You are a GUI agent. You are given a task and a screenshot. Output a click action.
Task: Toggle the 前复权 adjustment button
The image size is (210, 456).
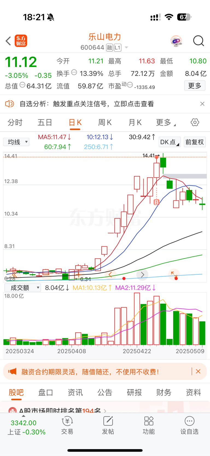coord(195,142)
